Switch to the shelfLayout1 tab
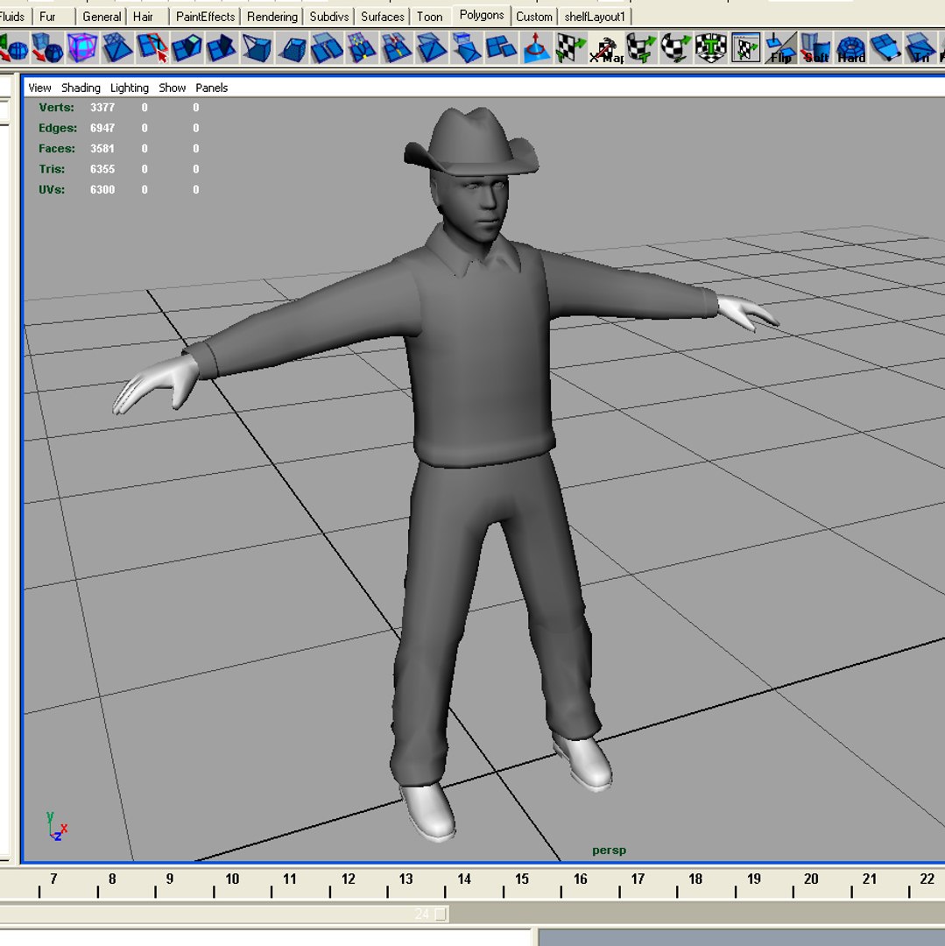Viewport: 945px width, 946px height. coord(595,17)
